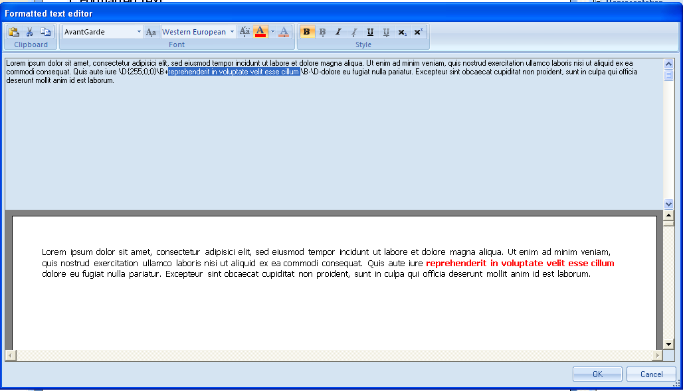Toggle italic on with the I button
This screenshot has width=683, height=391.
[338, 32]
